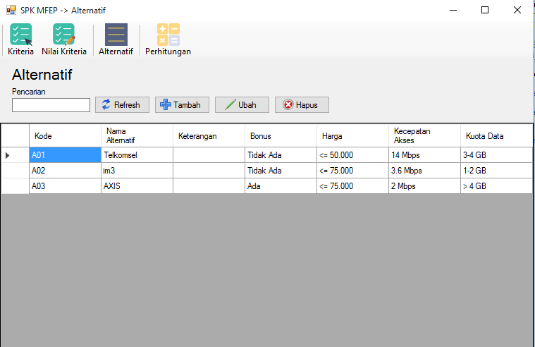535x347 pixels.
Task: Click the Tambah button to add
Action: point(180,105)
